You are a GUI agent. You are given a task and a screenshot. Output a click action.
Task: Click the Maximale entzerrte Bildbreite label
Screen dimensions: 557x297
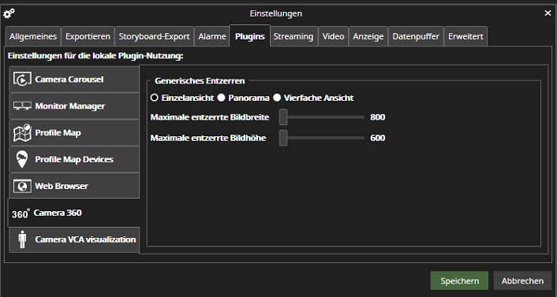click(210, 117)
